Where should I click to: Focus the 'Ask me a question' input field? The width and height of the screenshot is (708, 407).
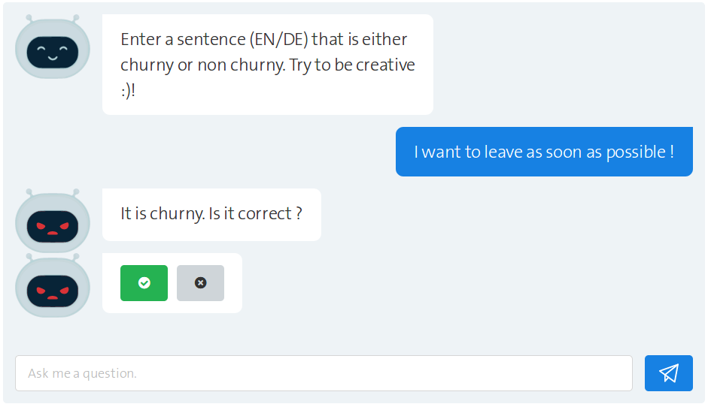pyautogui.click(x=324, y=372)
